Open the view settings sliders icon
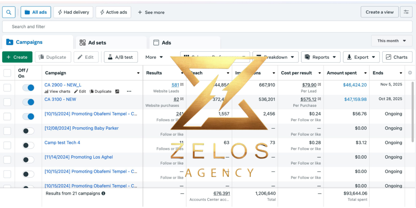This screenshot has width=416, height=208. point(406,12)
